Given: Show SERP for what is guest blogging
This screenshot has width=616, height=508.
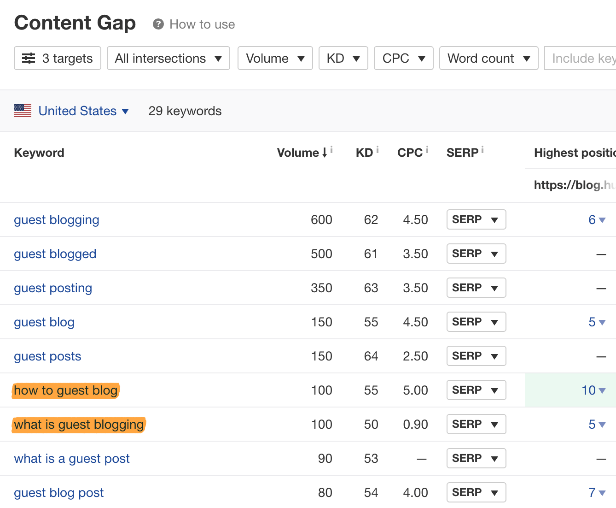Looking at the screenshot, I should click(x=476, y=424).
